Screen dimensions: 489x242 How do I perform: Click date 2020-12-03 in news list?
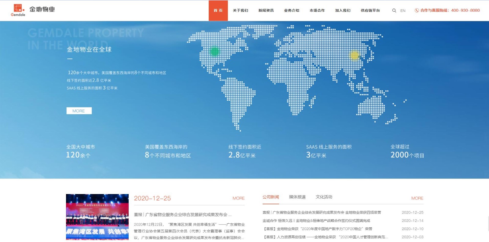413,237
